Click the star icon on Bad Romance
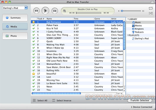The width and height of the screenshot is (156, 110). [34, 22]
